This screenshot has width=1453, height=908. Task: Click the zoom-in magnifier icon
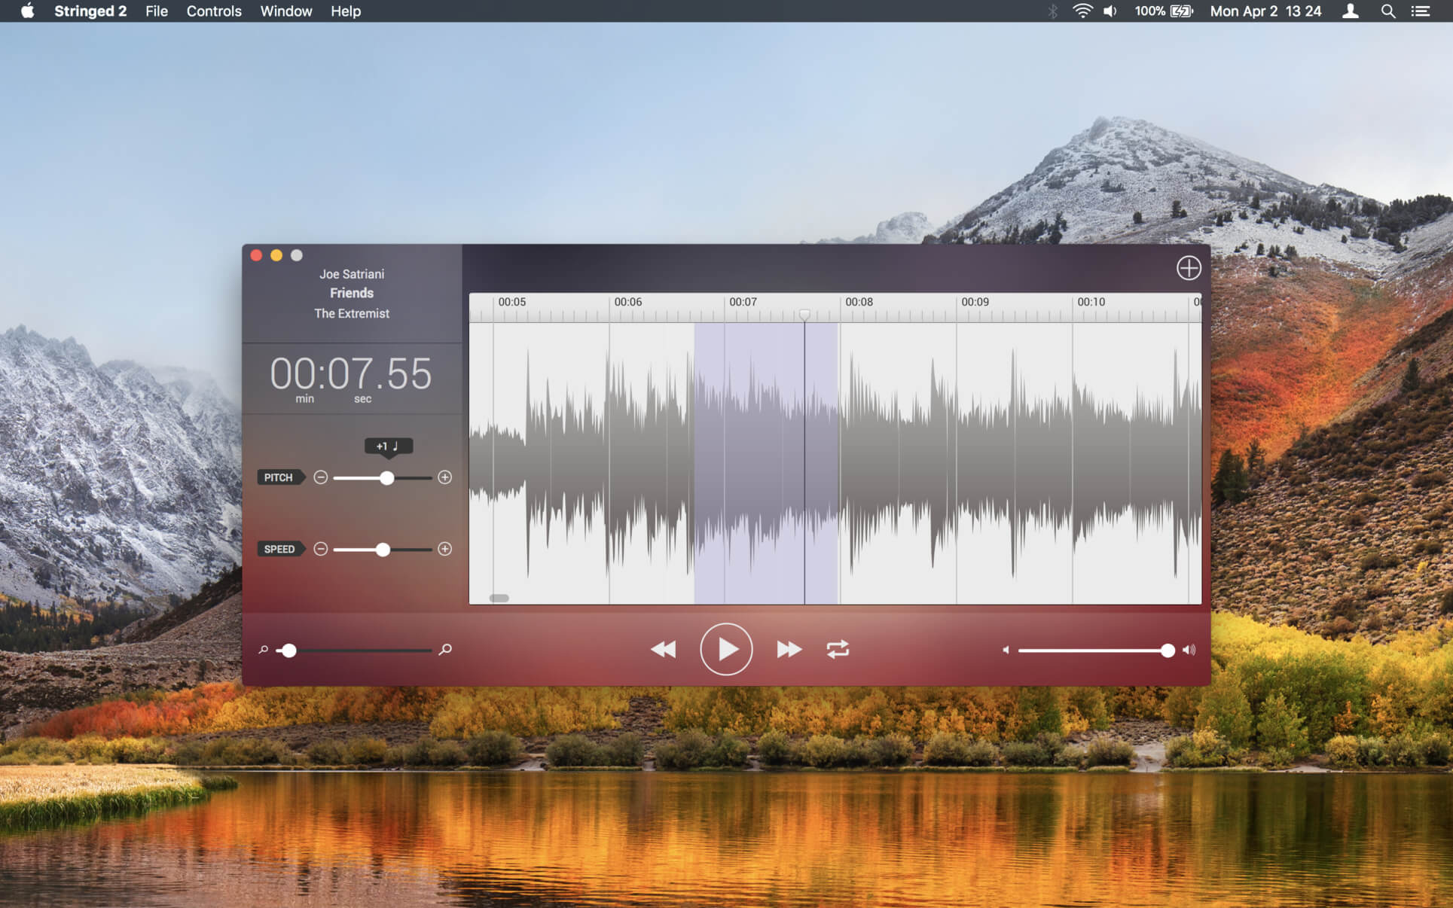445,649
